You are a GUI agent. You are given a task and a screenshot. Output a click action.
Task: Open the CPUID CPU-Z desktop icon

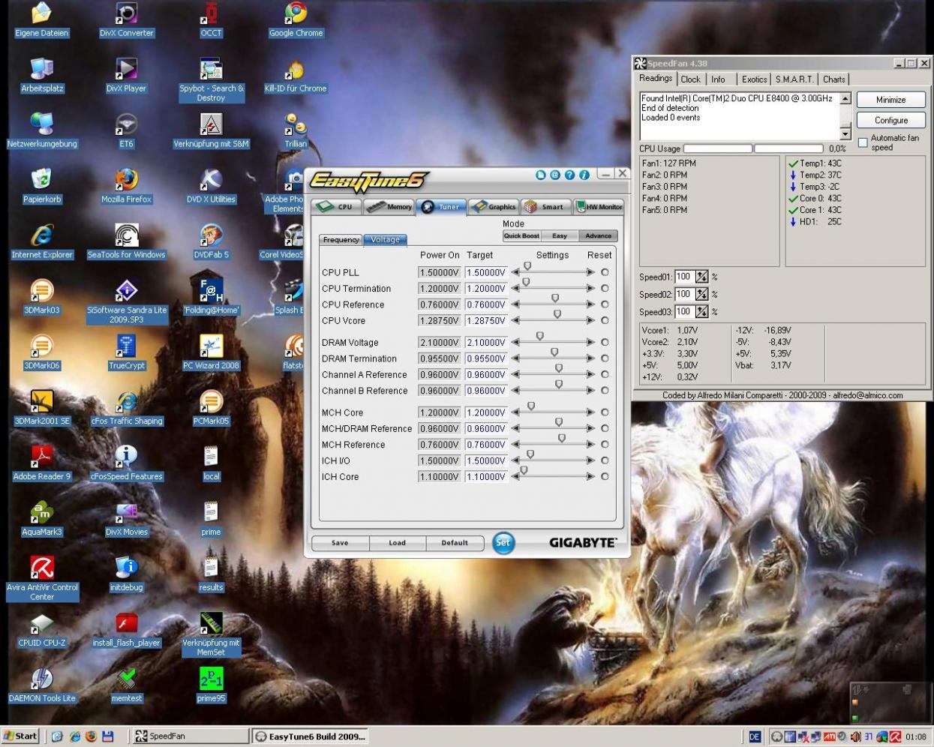(x=41, y=625)
